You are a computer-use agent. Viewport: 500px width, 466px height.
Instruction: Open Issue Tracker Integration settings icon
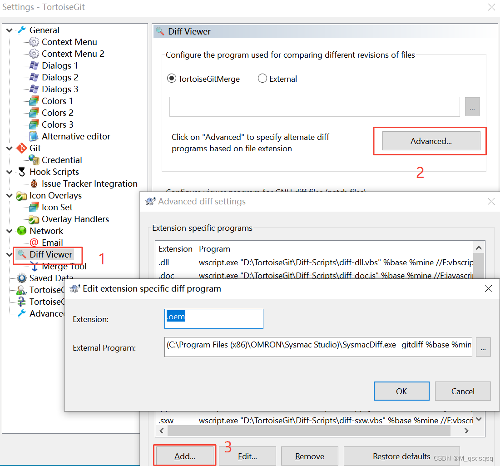coord(33,183)
